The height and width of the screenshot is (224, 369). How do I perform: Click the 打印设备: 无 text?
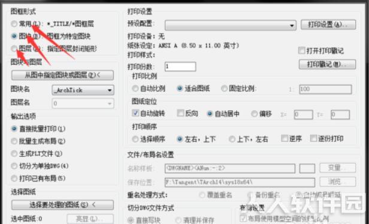[x=146, y=36]
